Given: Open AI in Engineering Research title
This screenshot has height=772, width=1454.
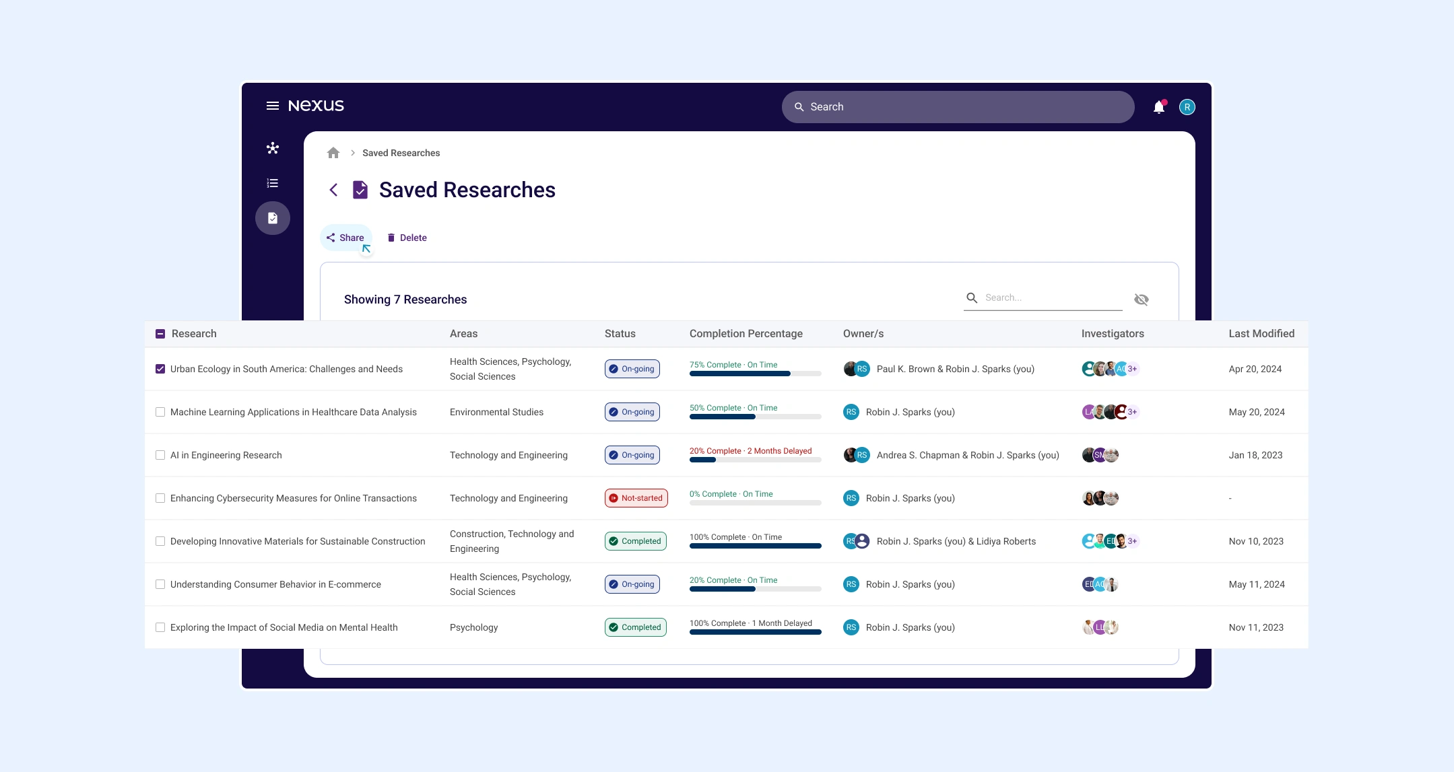Looking at the screenshot, I should tap(226, 455).
